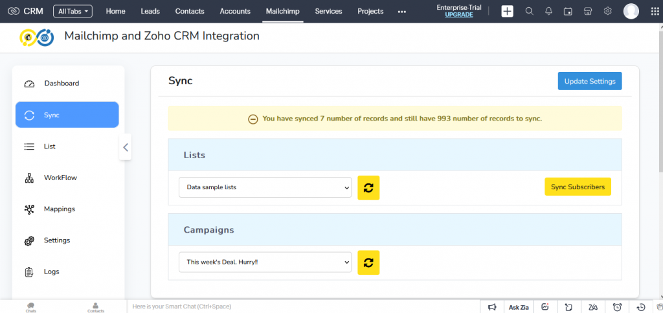Open Dashboard in the sidebar
The height and width of the screenshot is (313, 663).
point(67,84)
